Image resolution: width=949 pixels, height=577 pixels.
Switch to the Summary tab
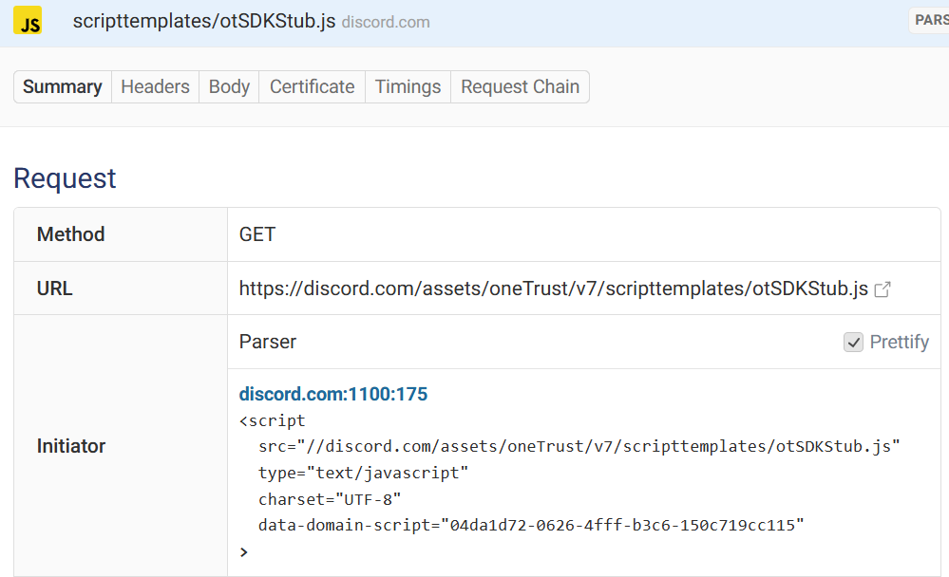pyautogui.click(x=62, y=86)
